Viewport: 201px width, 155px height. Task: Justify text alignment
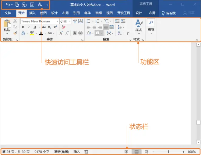coord(106,27)
